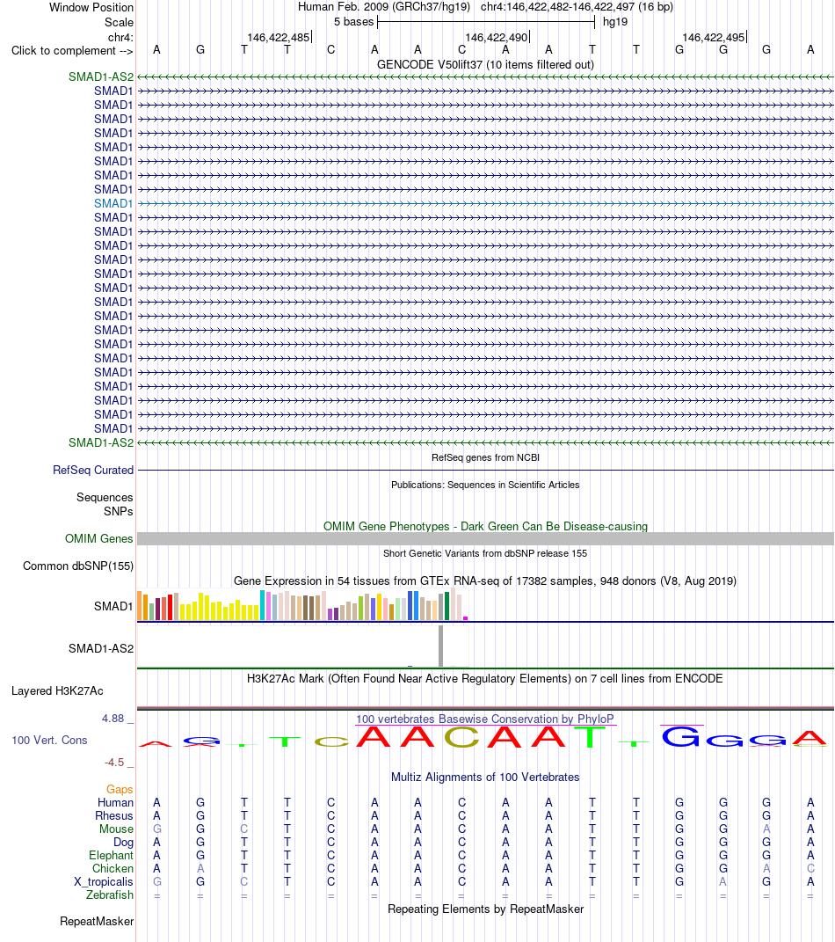The width and height of the screenshot is (835, 942).
Task: Open the OMIM Gene Phenotypes track title
Action: pyautogui.click(x=486, y=526)
